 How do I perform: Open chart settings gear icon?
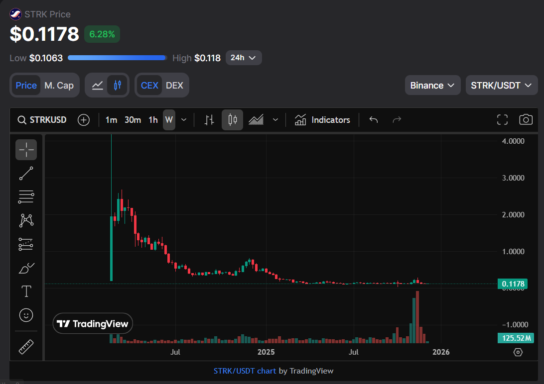(518, 352)
